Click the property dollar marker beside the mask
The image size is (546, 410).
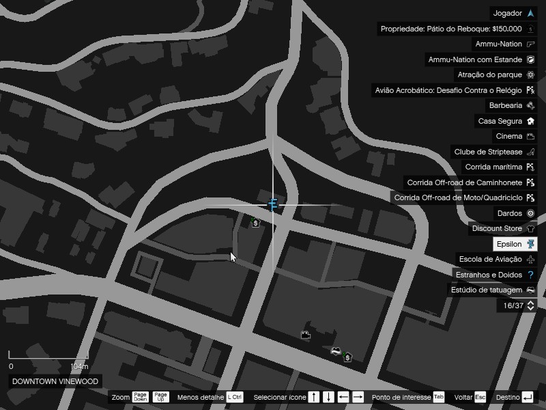(x=347, y=357)
